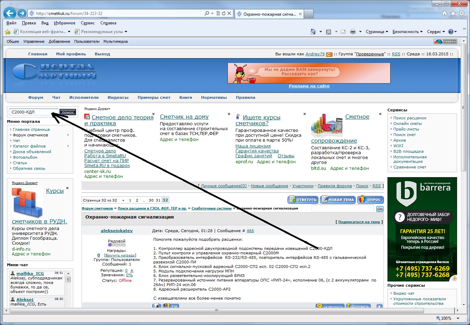Open messages via envelope icon beside Andrey79
Screen dimensions: 470x325
329,54
